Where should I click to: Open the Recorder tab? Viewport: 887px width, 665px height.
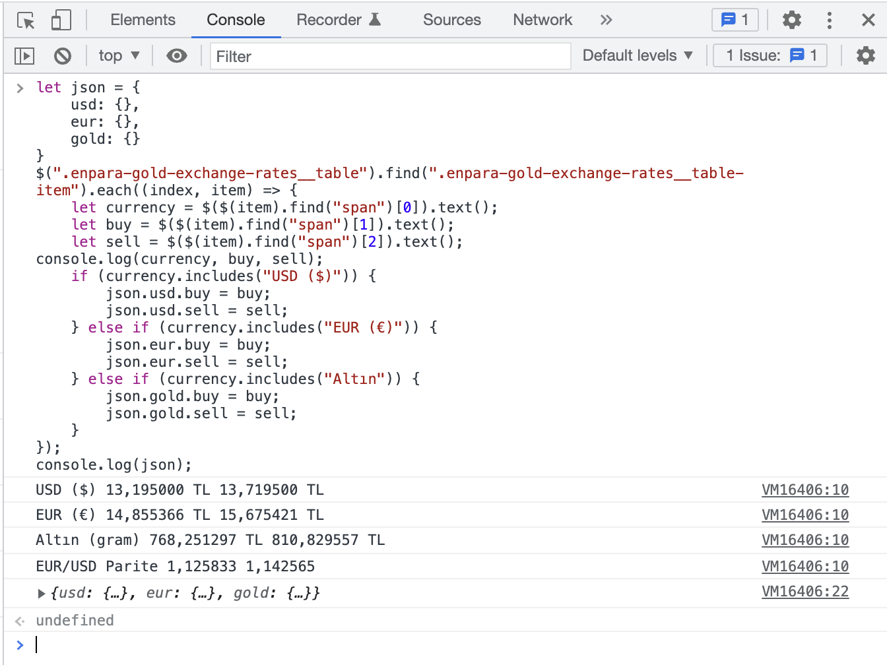click(x=339, y=20)
